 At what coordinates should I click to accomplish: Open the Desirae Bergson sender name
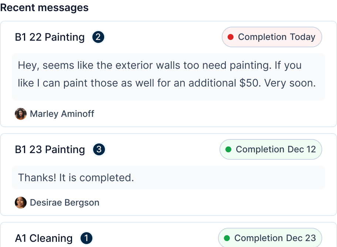click(64, 203)
